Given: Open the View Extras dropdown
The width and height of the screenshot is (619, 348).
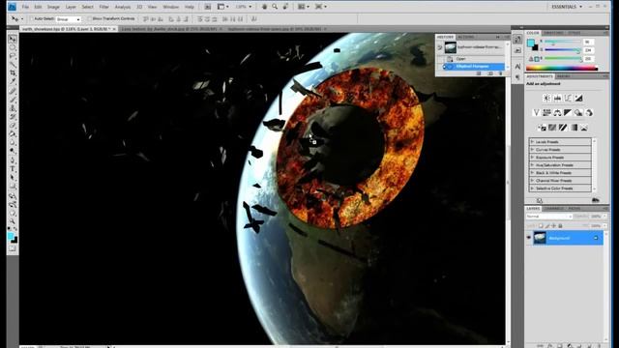Looking at the screenshot, I should (x=223, y=7).
